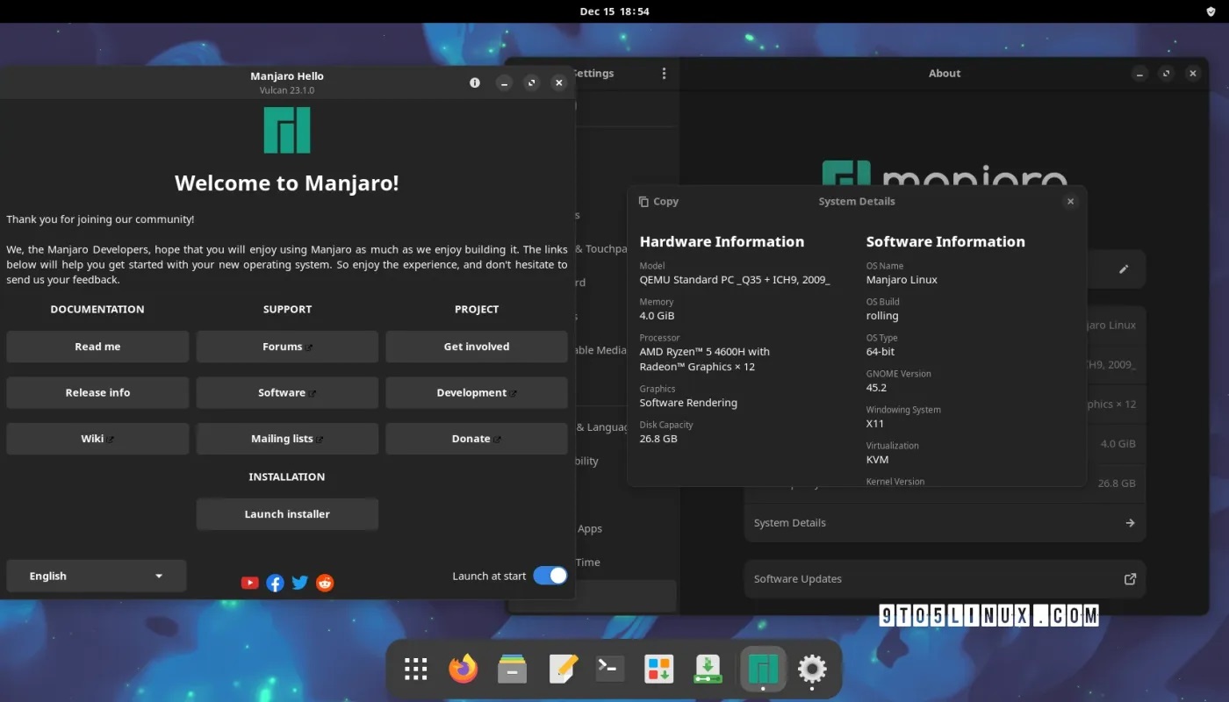The height and width of the screenshot is (702, 1229).
Task: Open Software Updates row in About
Action: click(945, 579)
